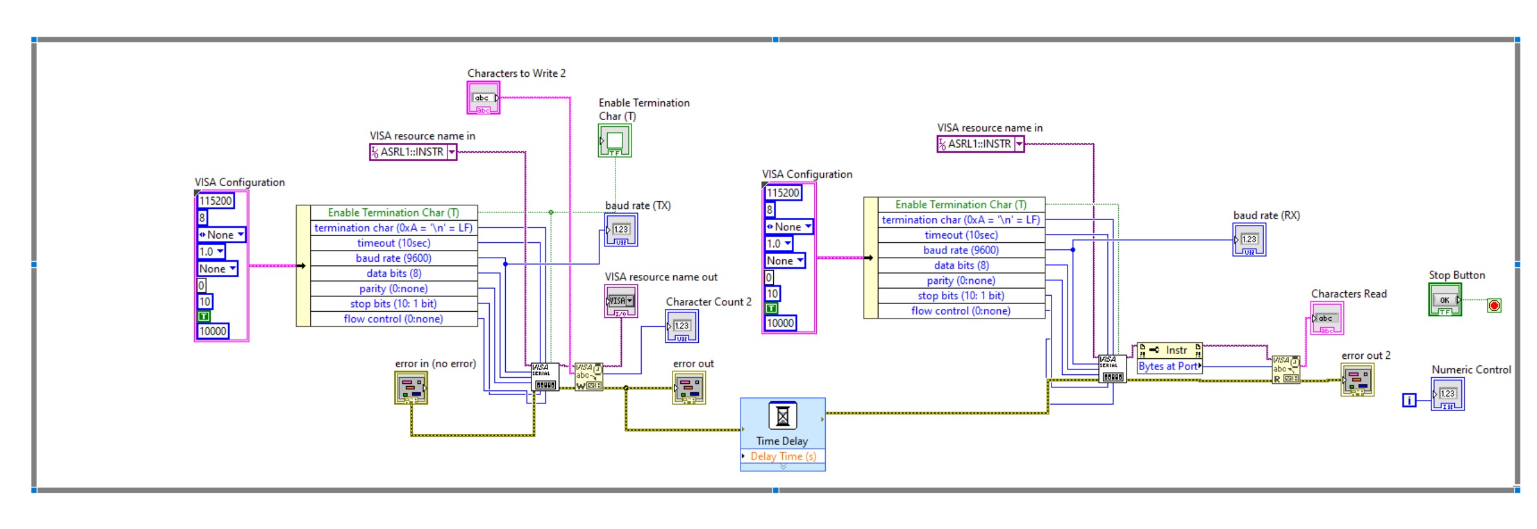Select right unbundle baud rate (9600) element
This screenshot has height=529, width=1537.
coord(962,250)
